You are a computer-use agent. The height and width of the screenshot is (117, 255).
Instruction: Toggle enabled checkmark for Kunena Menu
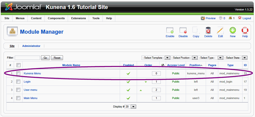pyautogui.click(x=128, y=74)
